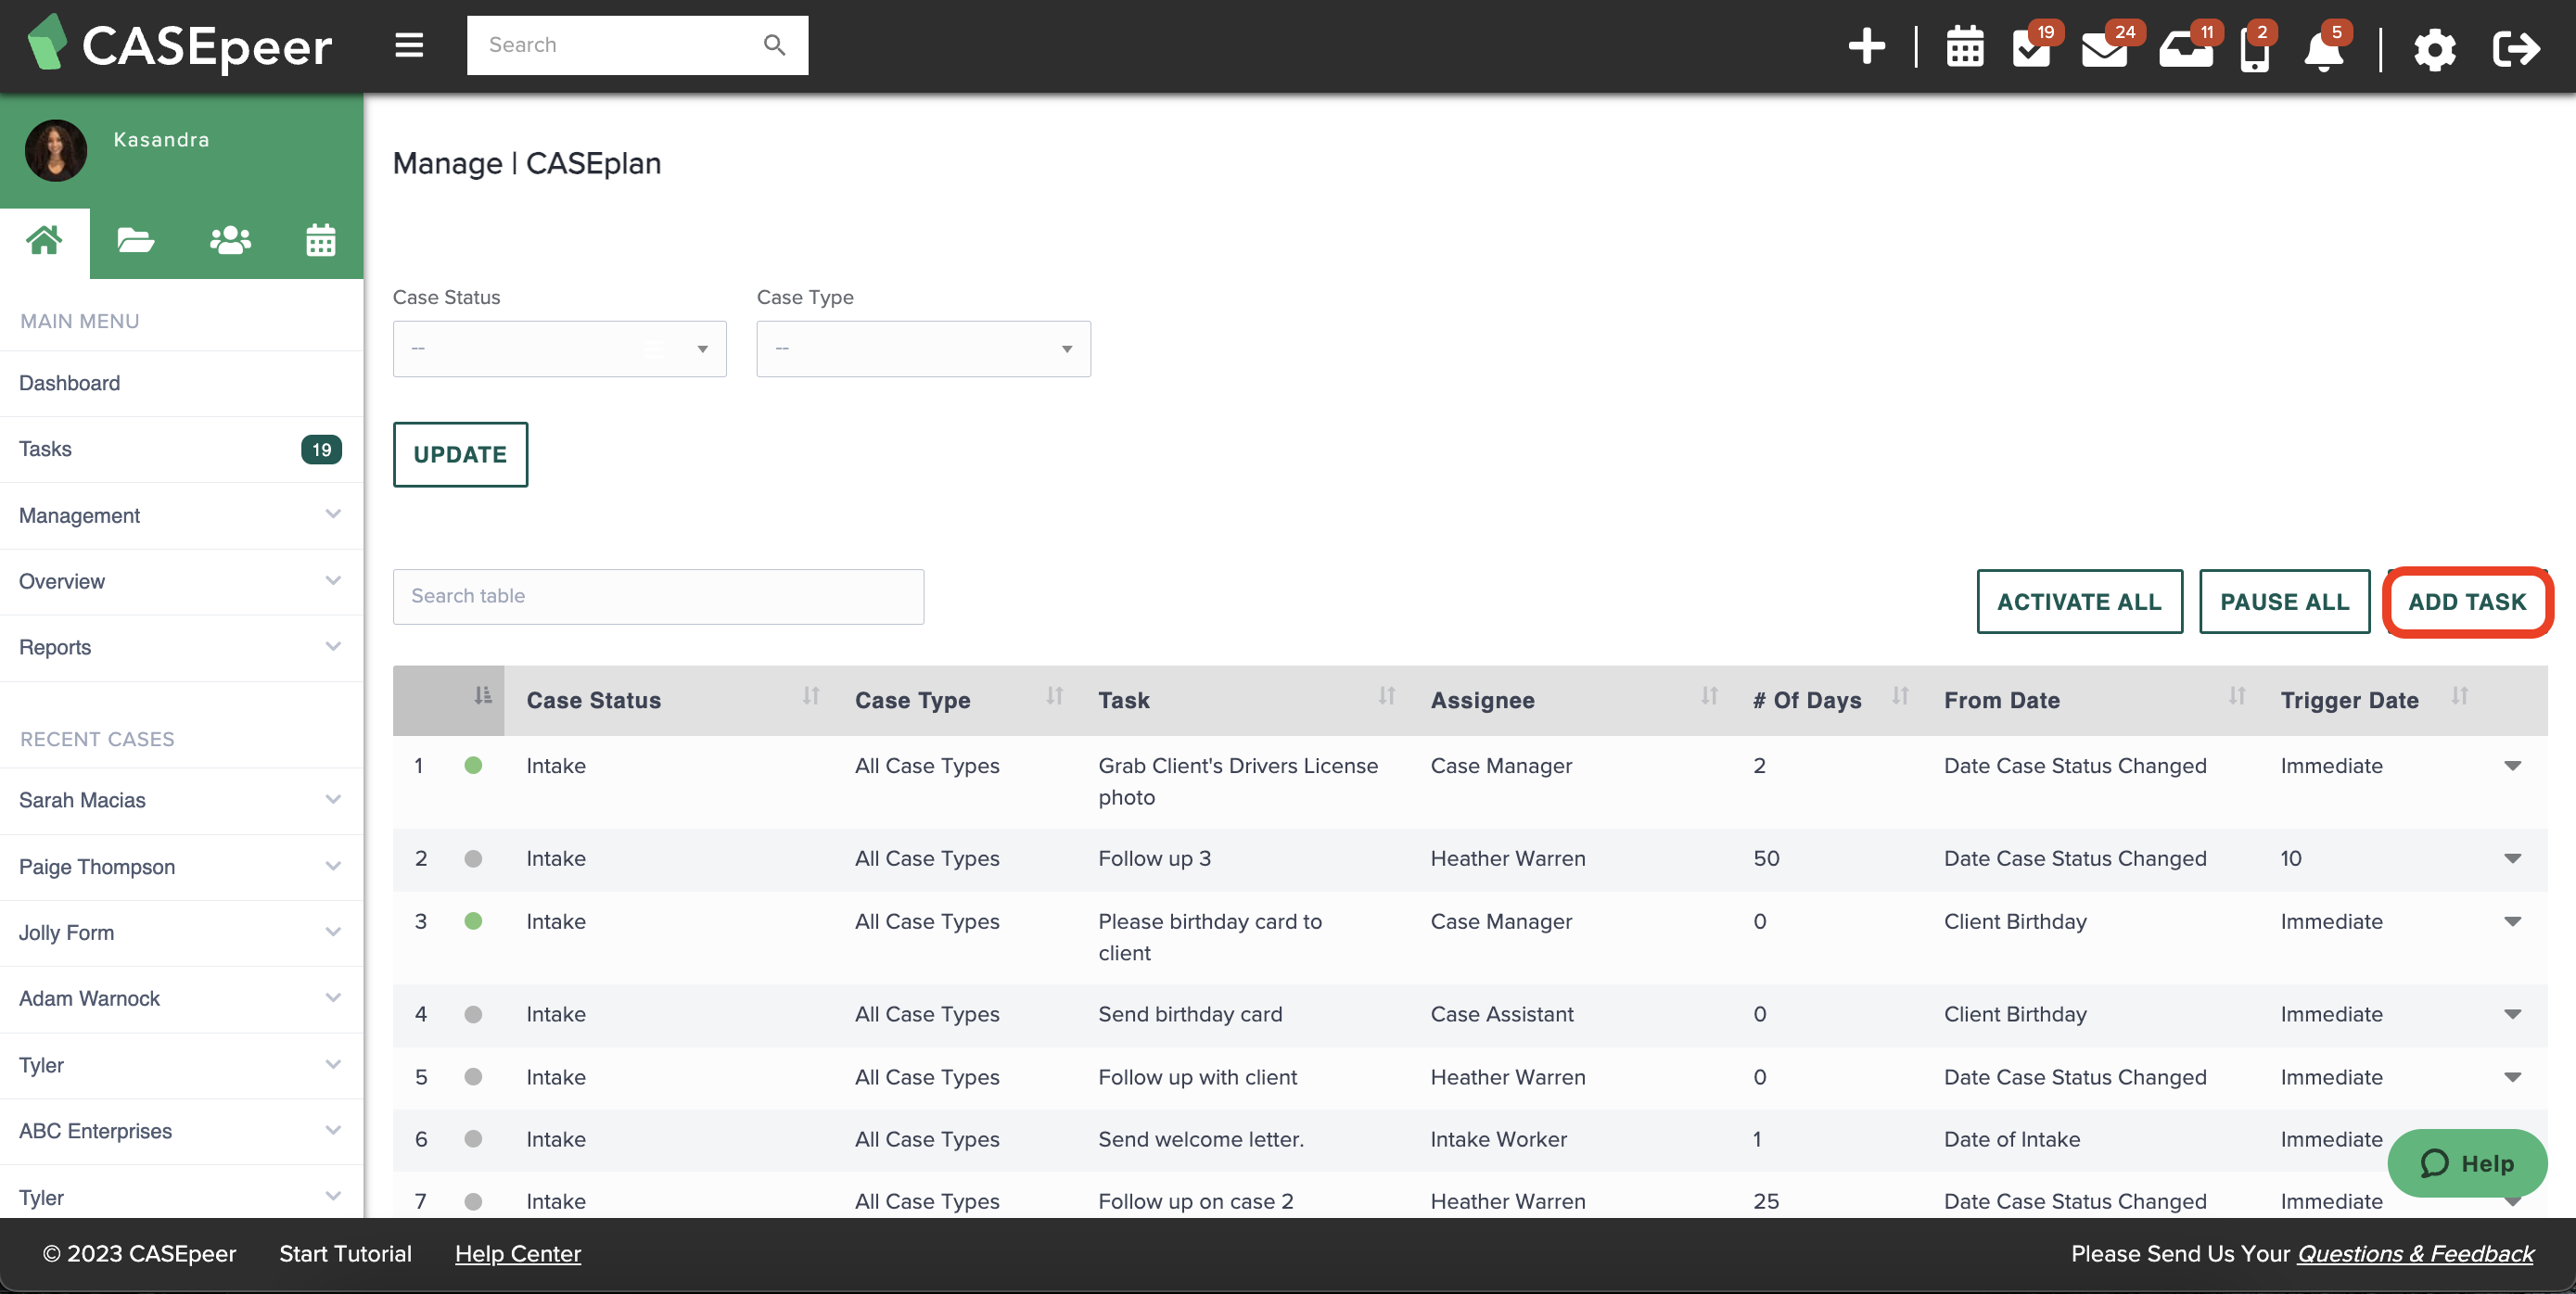Select the sidebar calendar icon

coord(320,241)
